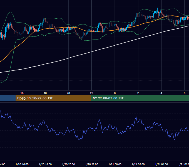The width and height of the screenshot is (189, 167).
Task: Click the 1/20 18:00 date label
Action: 45,164
